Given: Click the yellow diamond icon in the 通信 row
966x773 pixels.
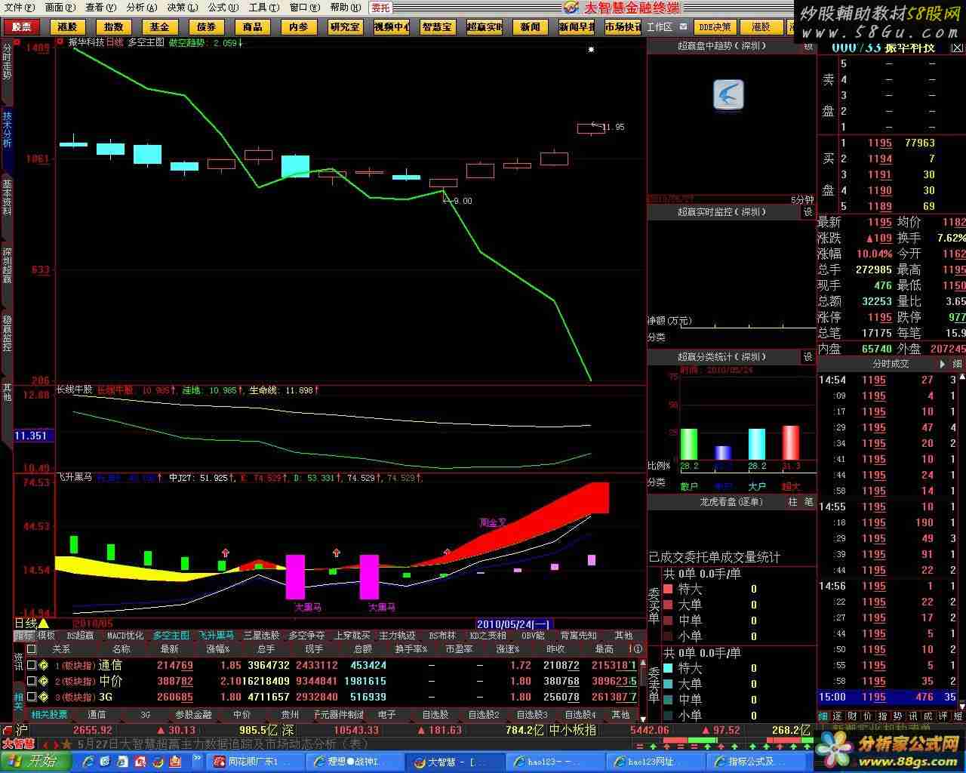Looking at the screenshot, I should click(x=44, y=666).
